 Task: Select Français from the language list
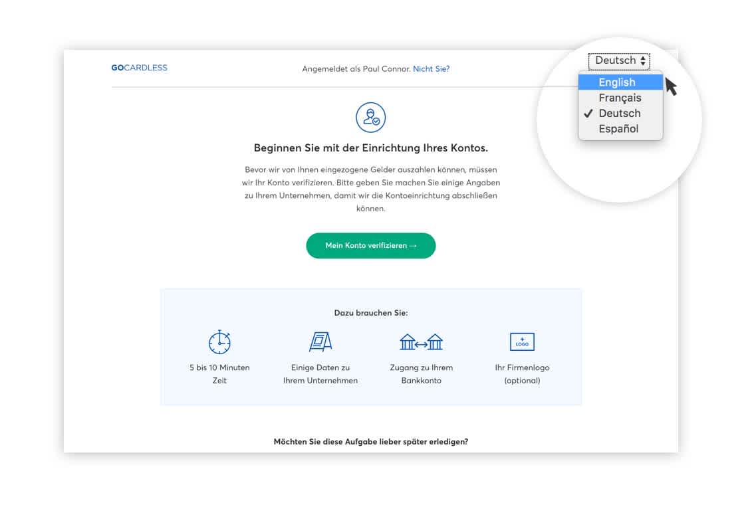coord(620,98)
